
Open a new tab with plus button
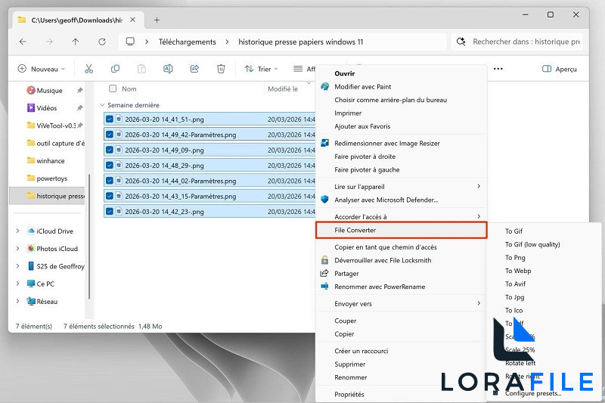(x=157, y=20)
